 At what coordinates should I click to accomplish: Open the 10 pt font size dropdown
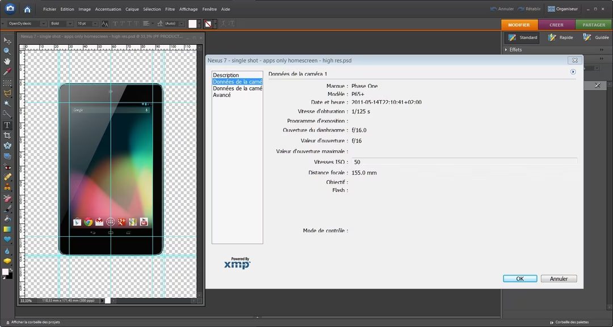(95, 24)
